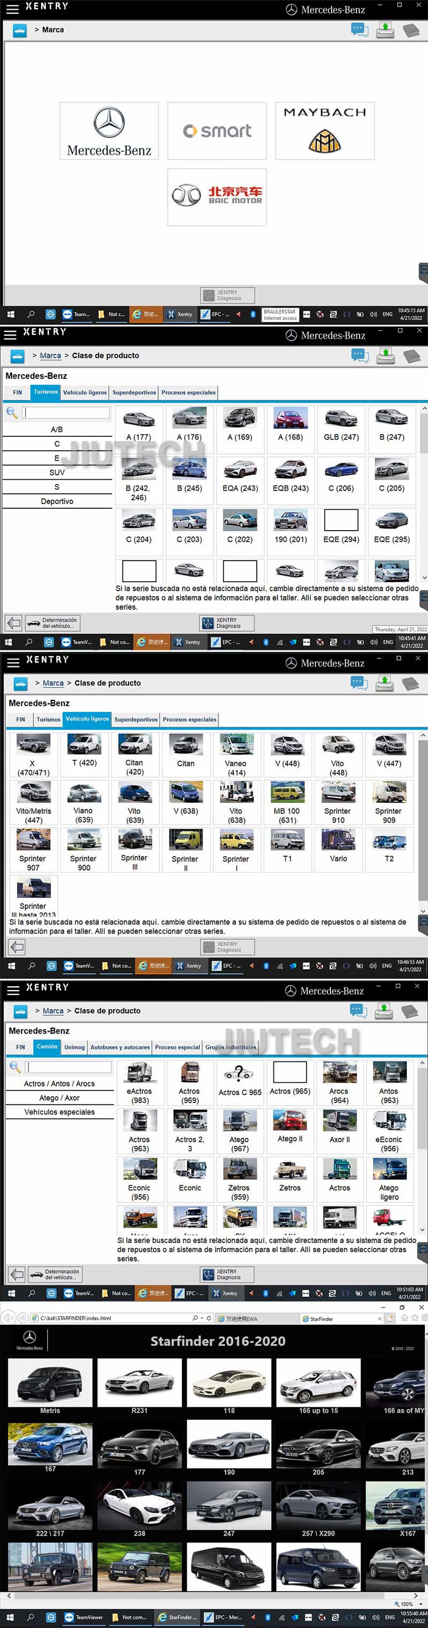Screen dimensions: 428x1628
Task: Choose the Sprinter 907 van icon
Action: [33, 850]
